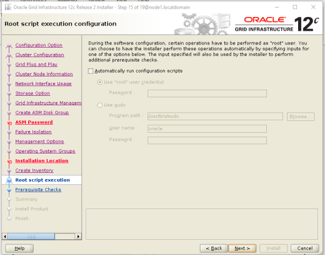Click the current-step marker beside Root script execution
Screen dimensions: 325x255
tap(9, 180)
